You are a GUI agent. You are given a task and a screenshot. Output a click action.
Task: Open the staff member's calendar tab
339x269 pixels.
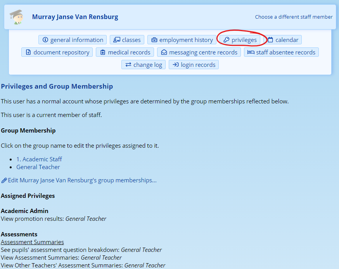click(x=283, y=40)
